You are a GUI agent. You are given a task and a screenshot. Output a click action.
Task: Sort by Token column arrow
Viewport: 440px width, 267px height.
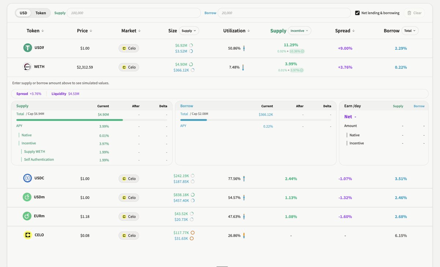[43, 31]
